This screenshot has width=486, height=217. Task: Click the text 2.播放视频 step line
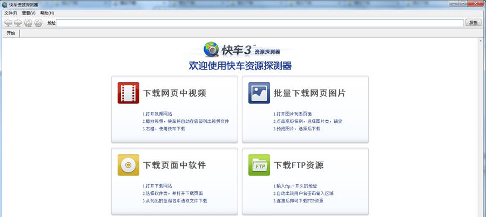[186, 121]
